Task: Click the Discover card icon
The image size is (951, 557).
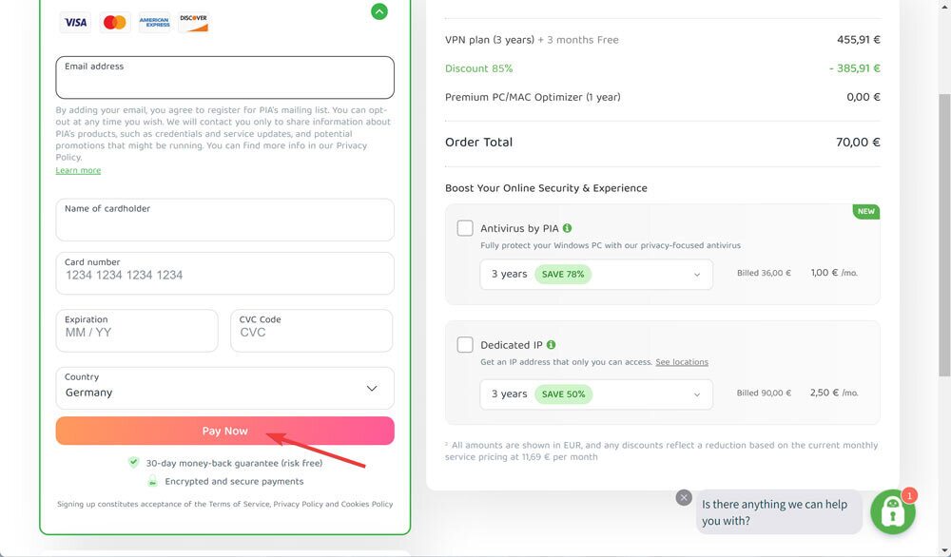Action: coord(193,22)
